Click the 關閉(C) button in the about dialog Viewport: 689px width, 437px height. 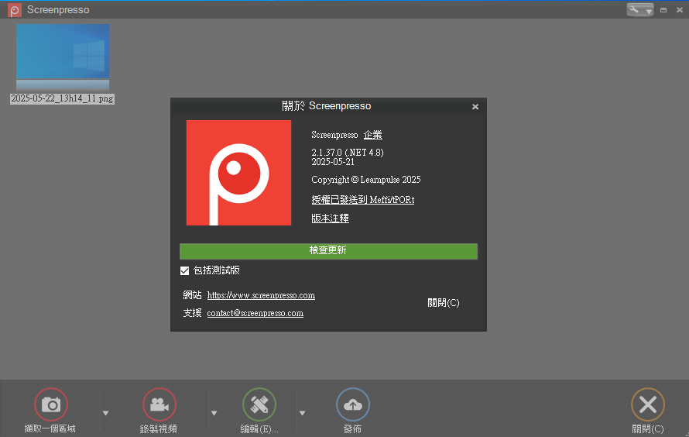point(444,303)
